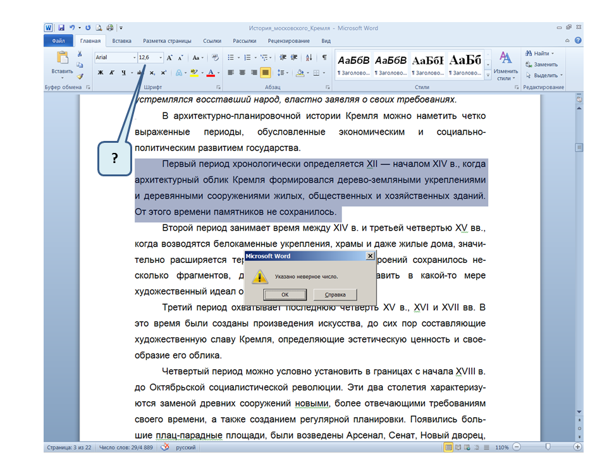The image size is (607, 455).
Task: Click the justify text alignment icon
Action: coord(265,73)
